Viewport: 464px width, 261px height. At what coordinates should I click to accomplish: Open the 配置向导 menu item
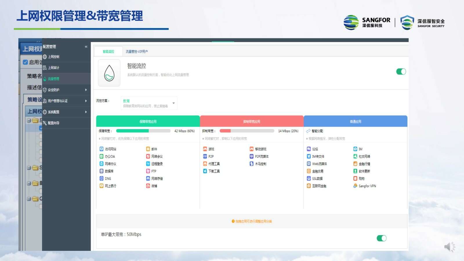pos(66,123)
